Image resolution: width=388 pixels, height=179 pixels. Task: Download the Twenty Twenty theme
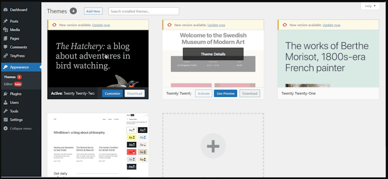(x=250, y=93)
